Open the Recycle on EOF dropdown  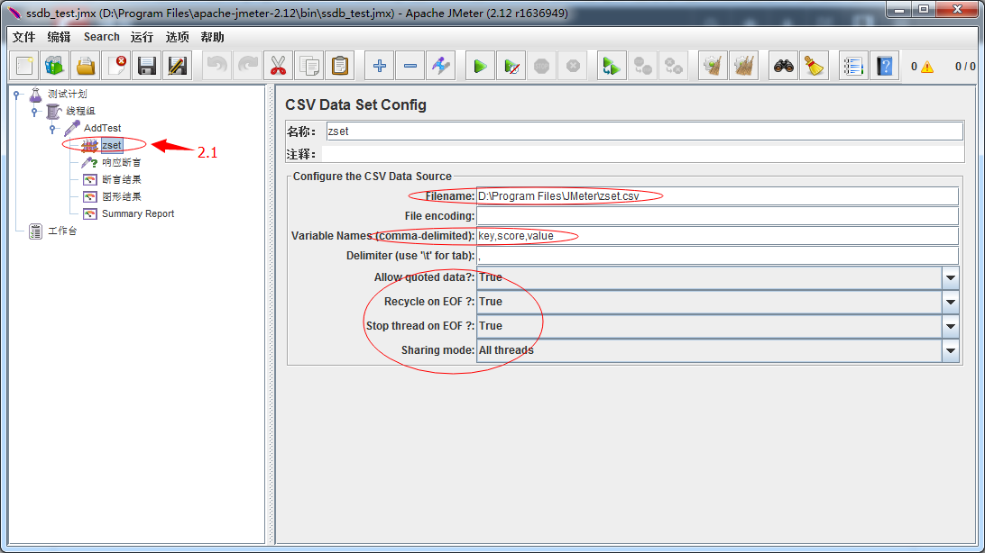951,302
